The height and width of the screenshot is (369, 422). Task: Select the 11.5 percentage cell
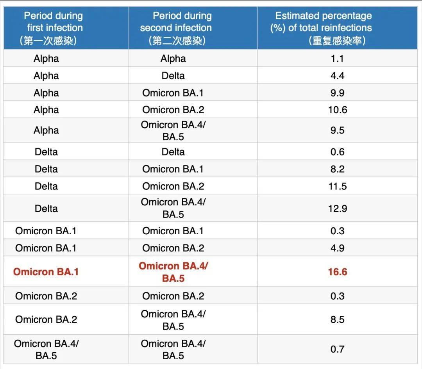tap(337, 186)
